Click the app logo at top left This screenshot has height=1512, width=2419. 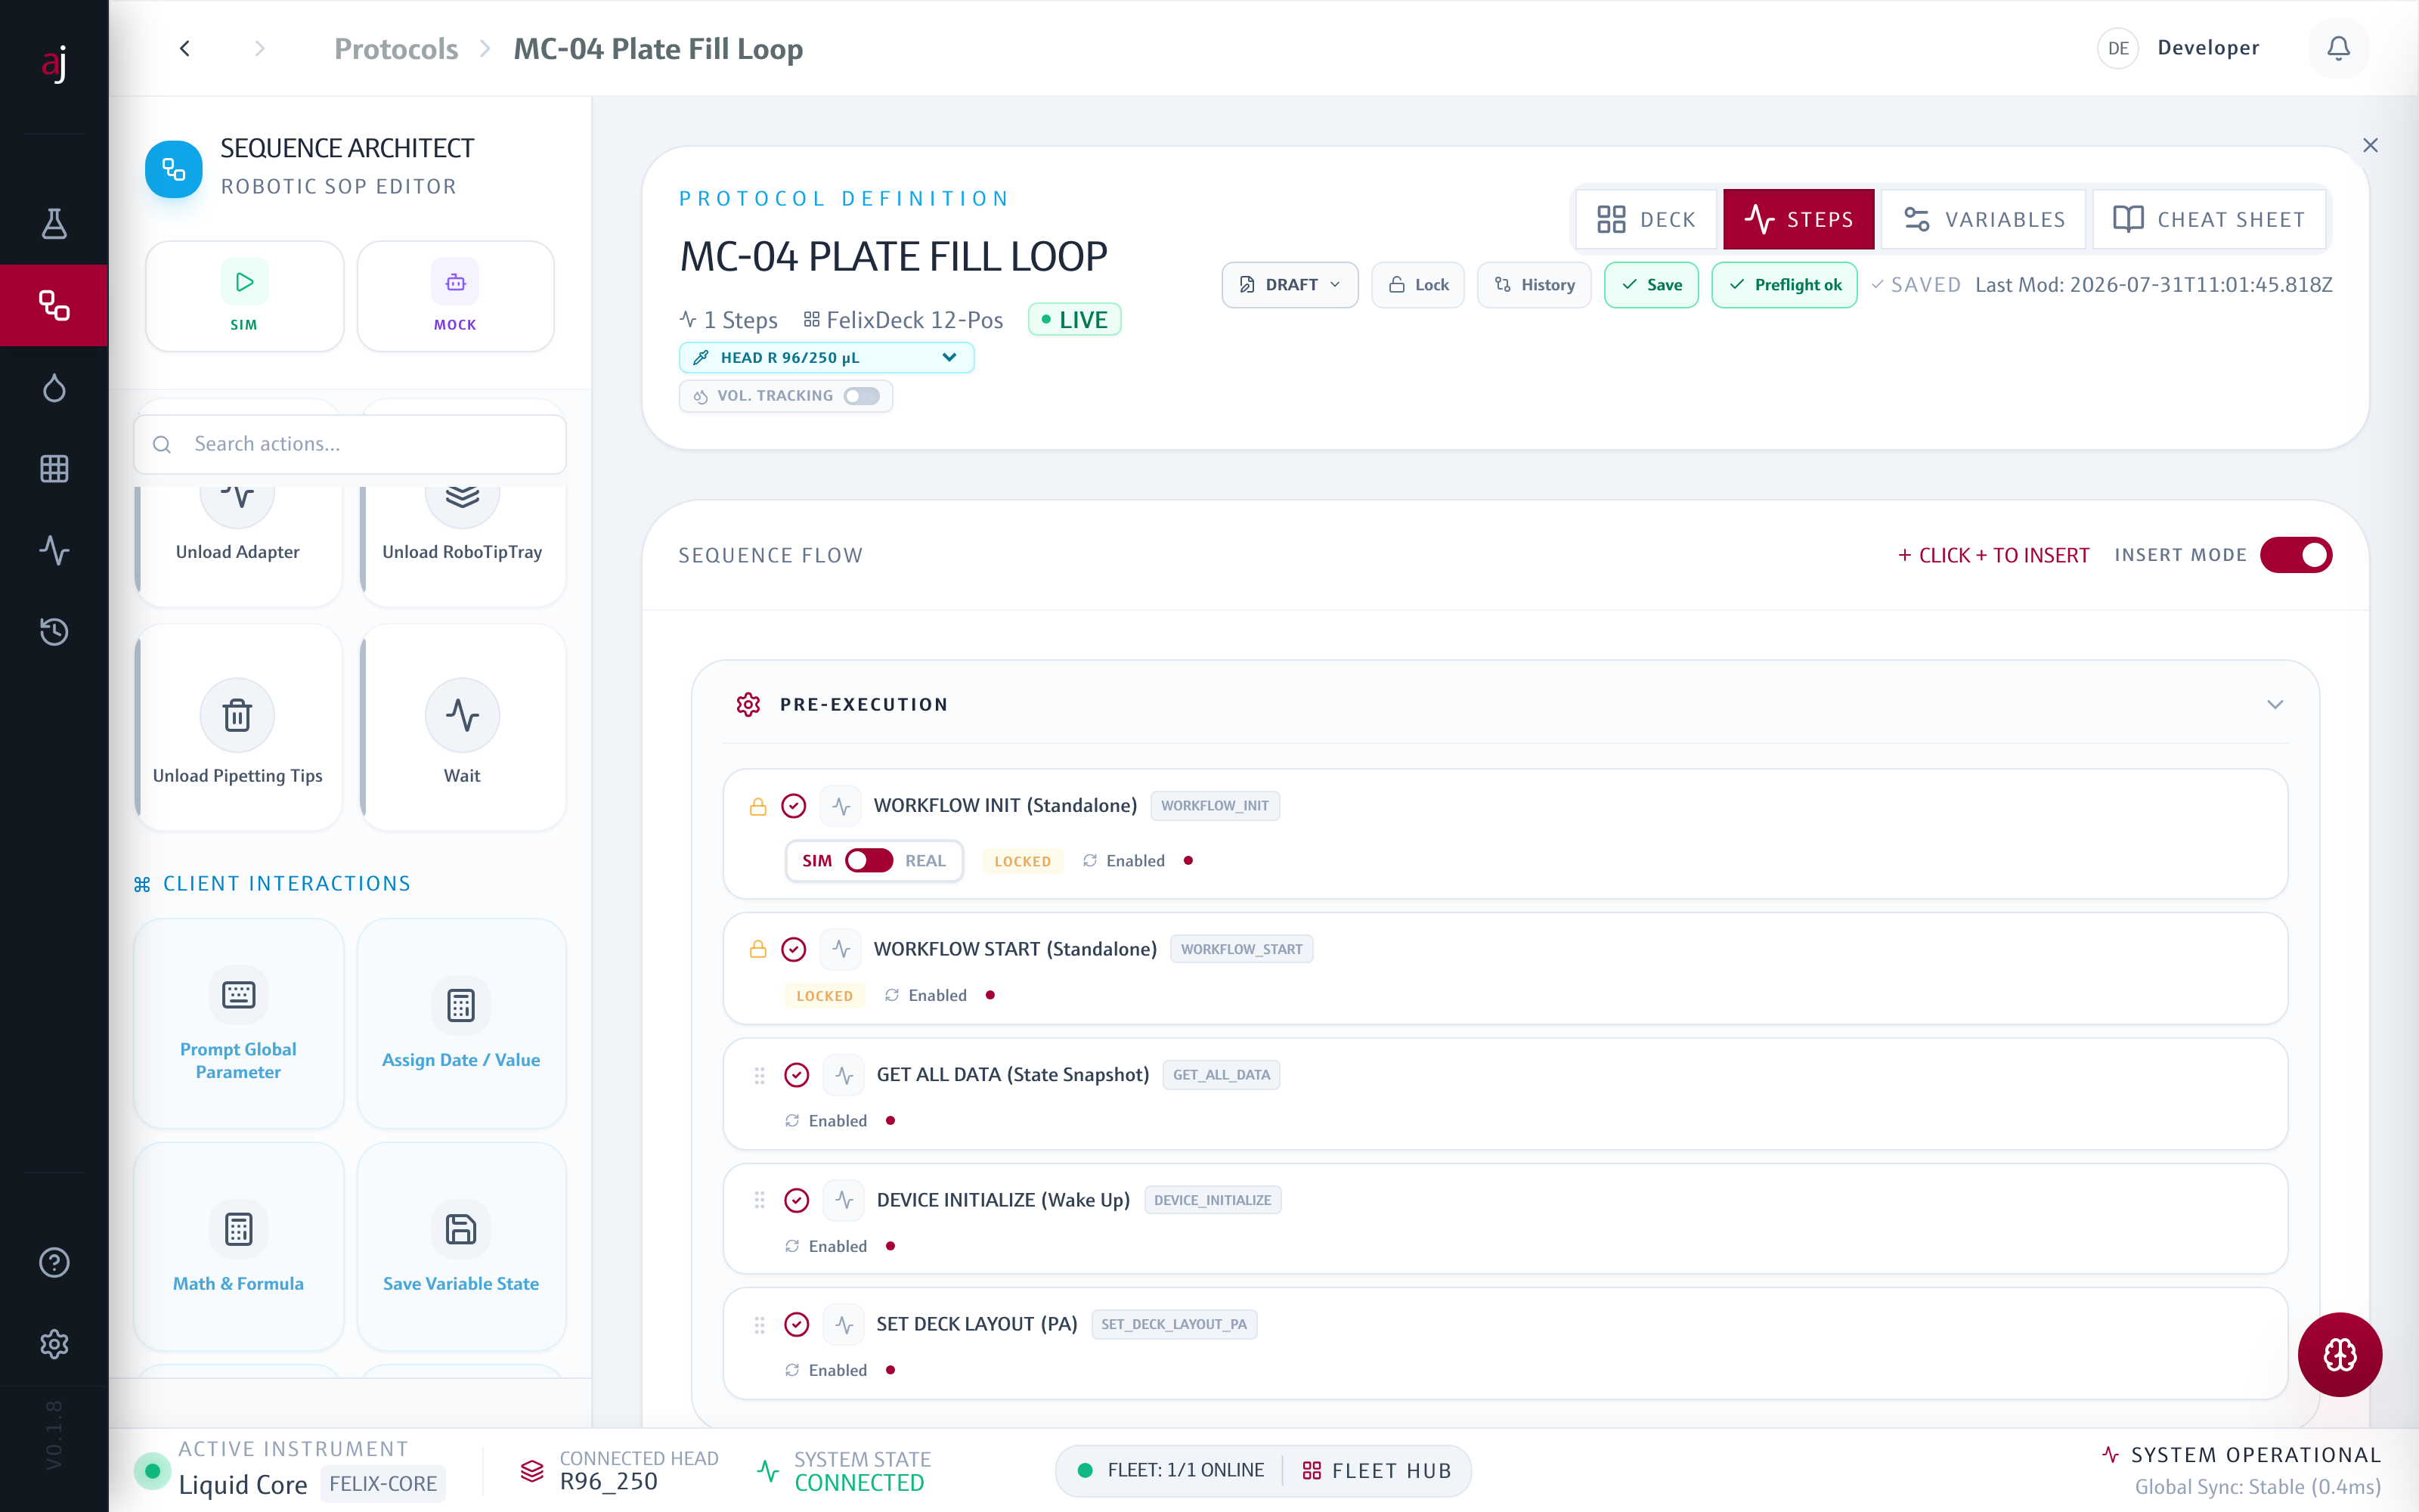(54, 63)
